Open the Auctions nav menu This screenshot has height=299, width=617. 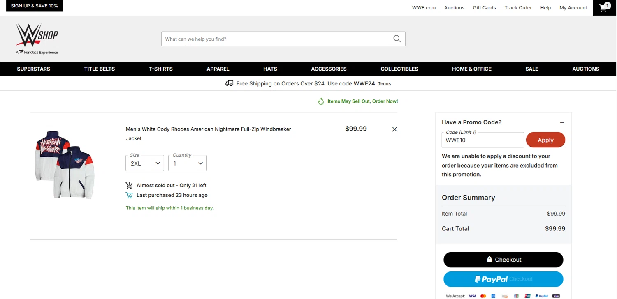click(586, 69)
